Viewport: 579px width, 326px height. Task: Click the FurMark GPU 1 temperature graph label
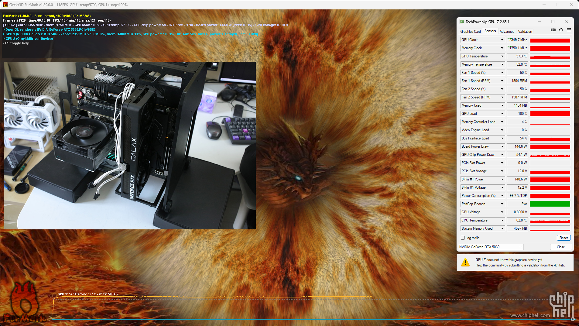pos(87,294)
